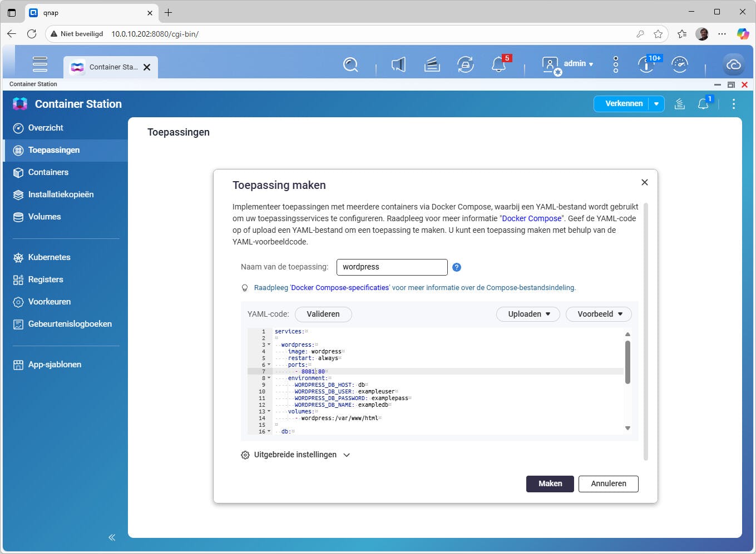Open Container Station's bell with 1 notification
Image resolution: width=756 pixels, height=554 pixels.
703,104
